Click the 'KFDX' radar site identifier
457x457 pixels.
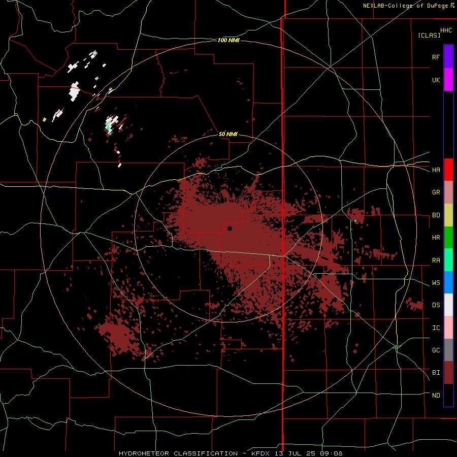pos(259,453)
